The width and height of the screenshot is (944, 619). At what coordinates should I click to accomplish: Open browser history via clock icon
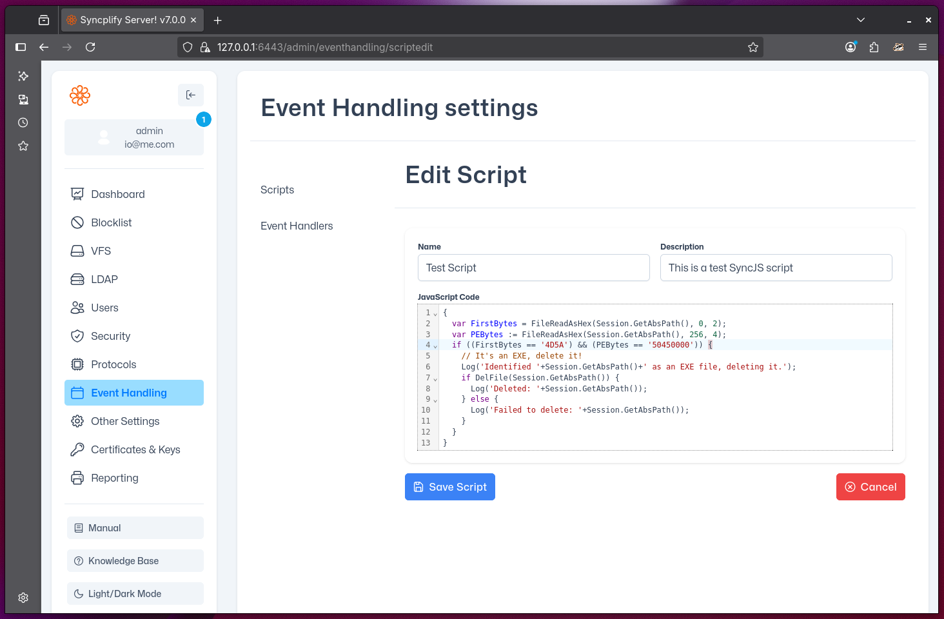coord(23,122)
